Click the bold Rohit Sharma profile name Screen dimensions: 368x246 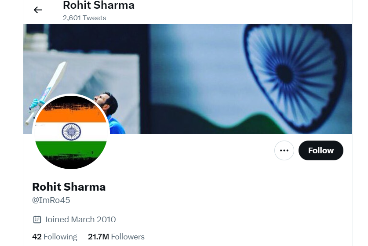point(69,187)
